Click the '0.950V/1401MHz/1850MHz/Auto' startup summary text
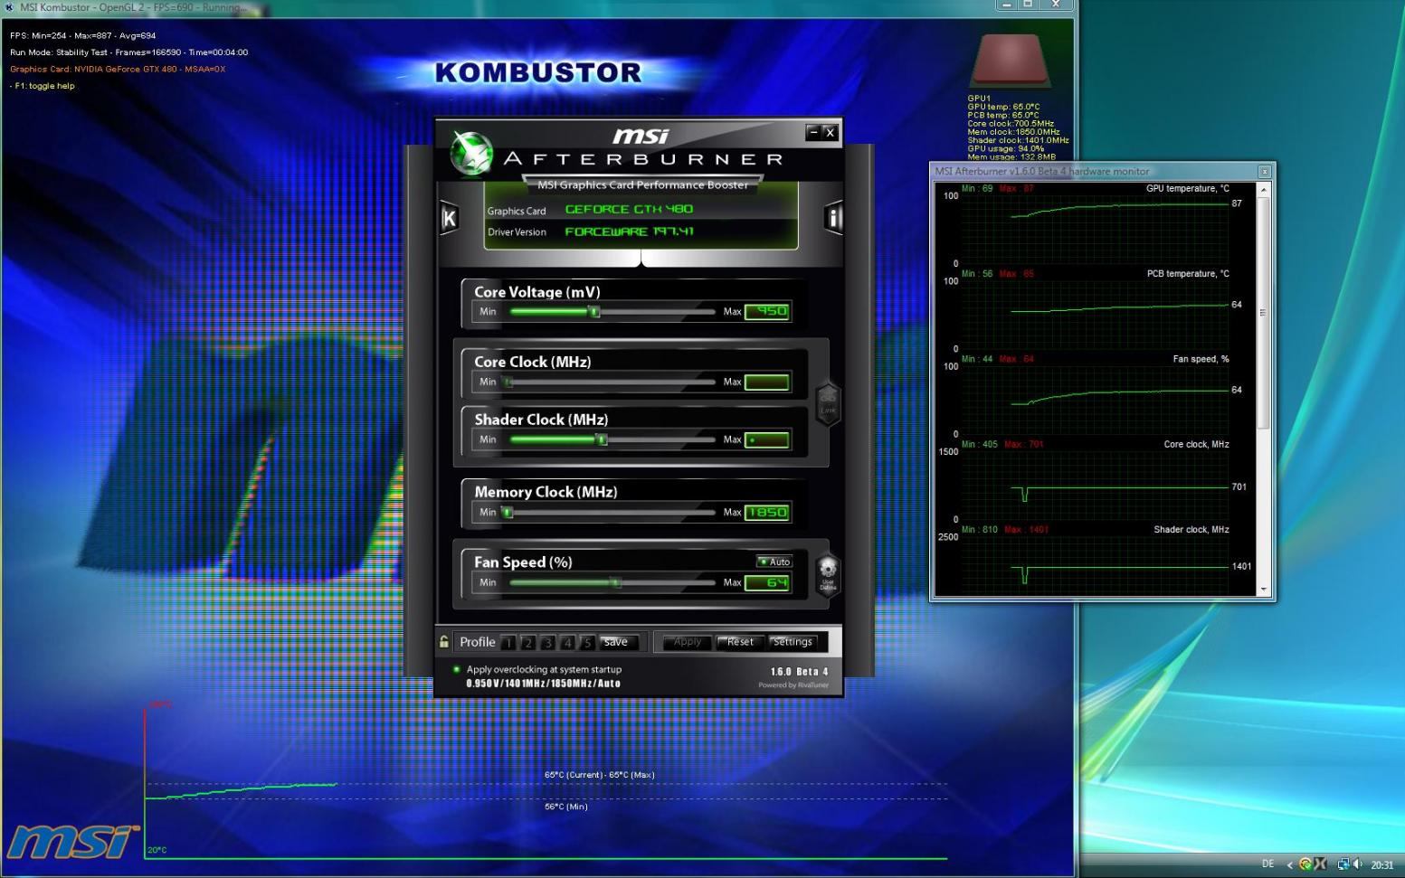The width and height of the screenshot is (1405, 878). (x=543, y=684)
